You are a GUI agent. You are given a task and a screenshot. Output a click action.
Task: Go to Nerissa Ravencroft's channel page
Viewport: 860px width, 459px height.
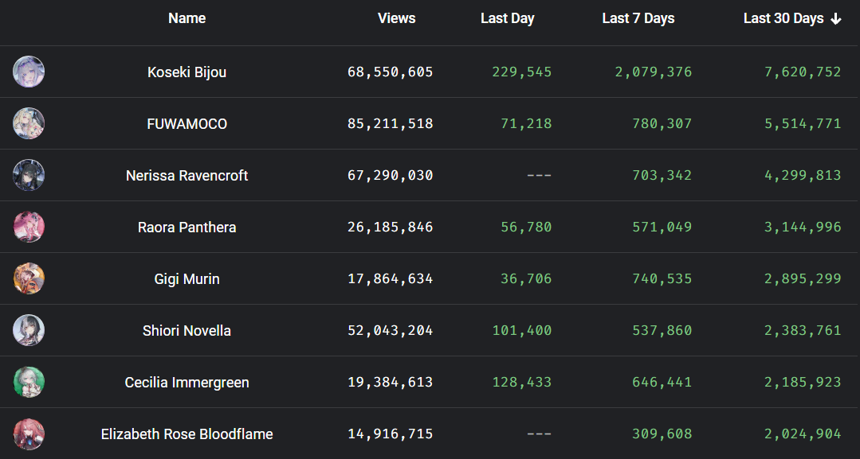[x=187, y=175]
